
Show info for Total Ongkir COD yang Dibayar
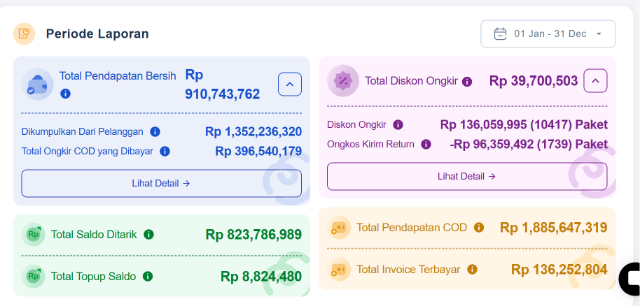point(165,151)
